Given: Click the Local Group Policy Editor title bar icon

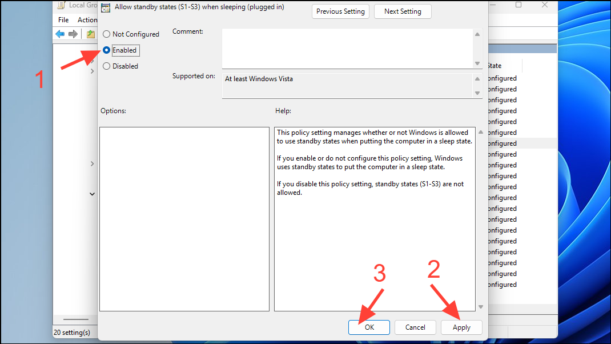Looking at the screenshot, I should (61, 5).
